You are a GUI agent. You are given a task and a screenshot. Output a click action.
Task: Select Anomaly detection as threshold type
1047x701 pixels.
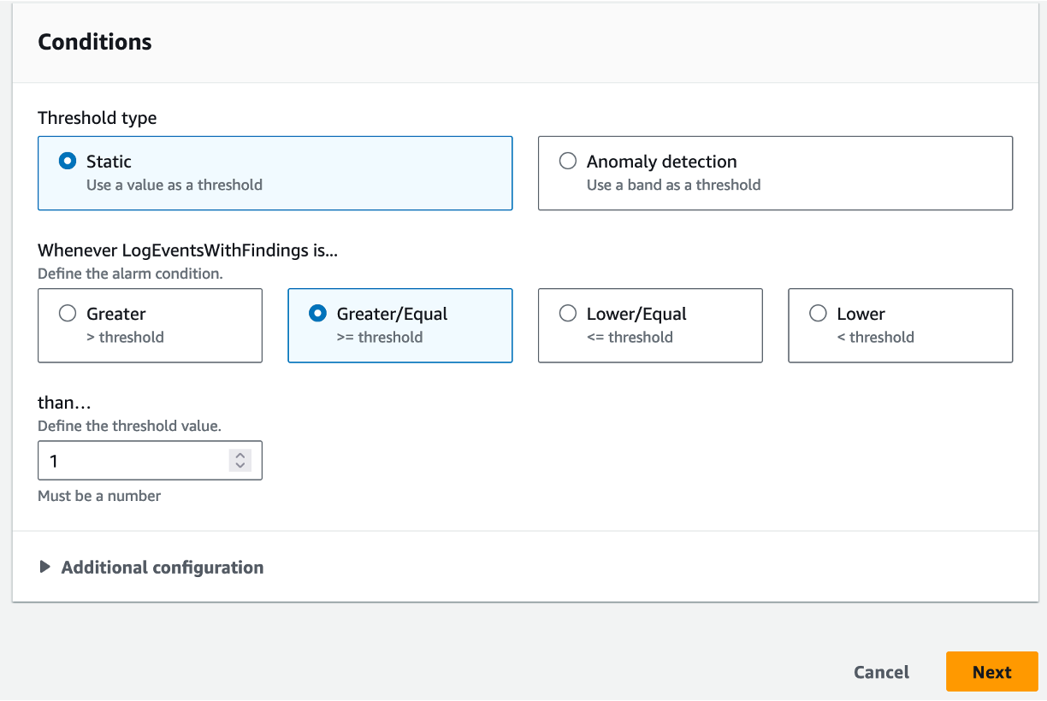(775, 173)
